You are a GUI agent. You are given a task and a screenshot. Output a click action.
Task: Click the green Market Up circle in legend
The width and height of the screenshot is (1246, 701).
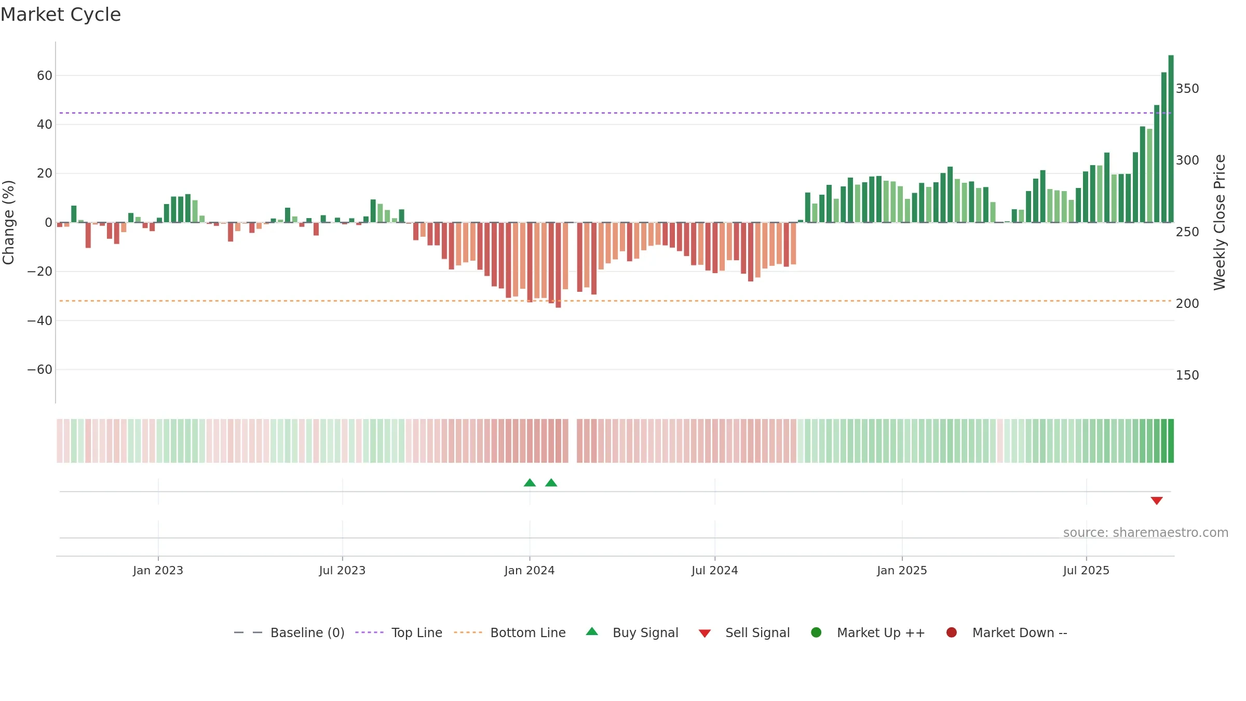click(816, 632)
